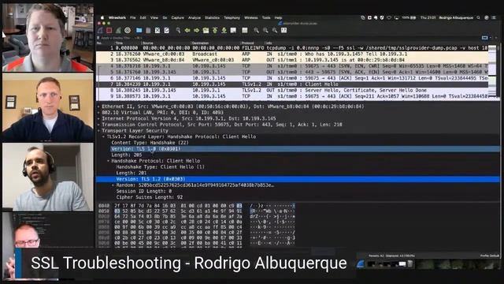Open the View menu

point(154,17)
